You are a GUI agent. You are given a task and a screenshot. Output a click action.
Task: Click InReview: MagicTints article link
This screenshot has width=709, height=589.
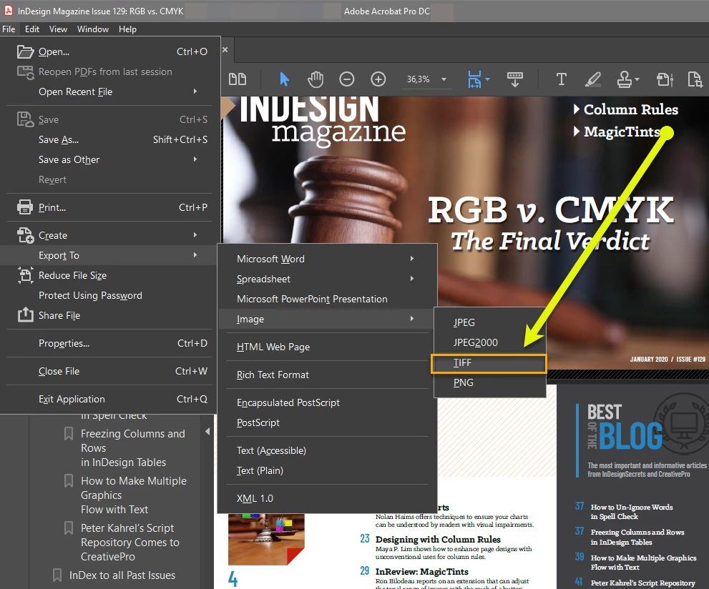(422, 571)
